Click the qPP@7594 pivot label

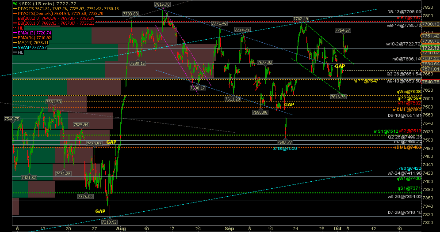409,98
